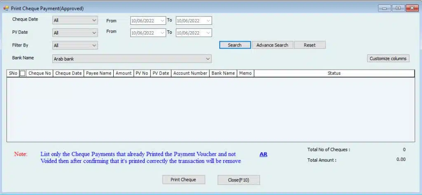Open the Bank Name dropdown showing Arab bank
Screen dimensions: 422x195
coord(132,59)
